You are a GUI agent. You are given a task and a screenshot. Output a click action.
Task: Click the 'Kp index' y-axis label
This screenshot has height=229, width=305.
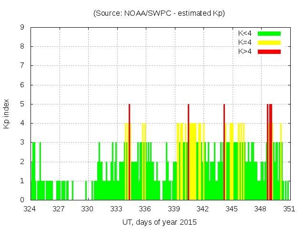7,114
